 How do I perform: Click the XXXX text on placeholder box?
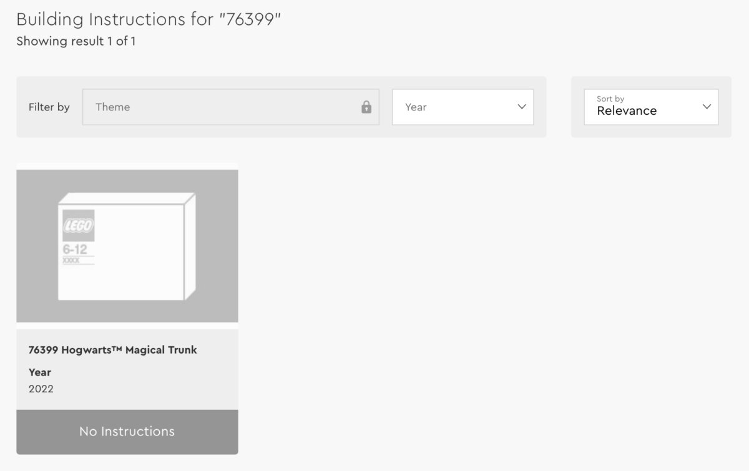click(x=71, y=260)
